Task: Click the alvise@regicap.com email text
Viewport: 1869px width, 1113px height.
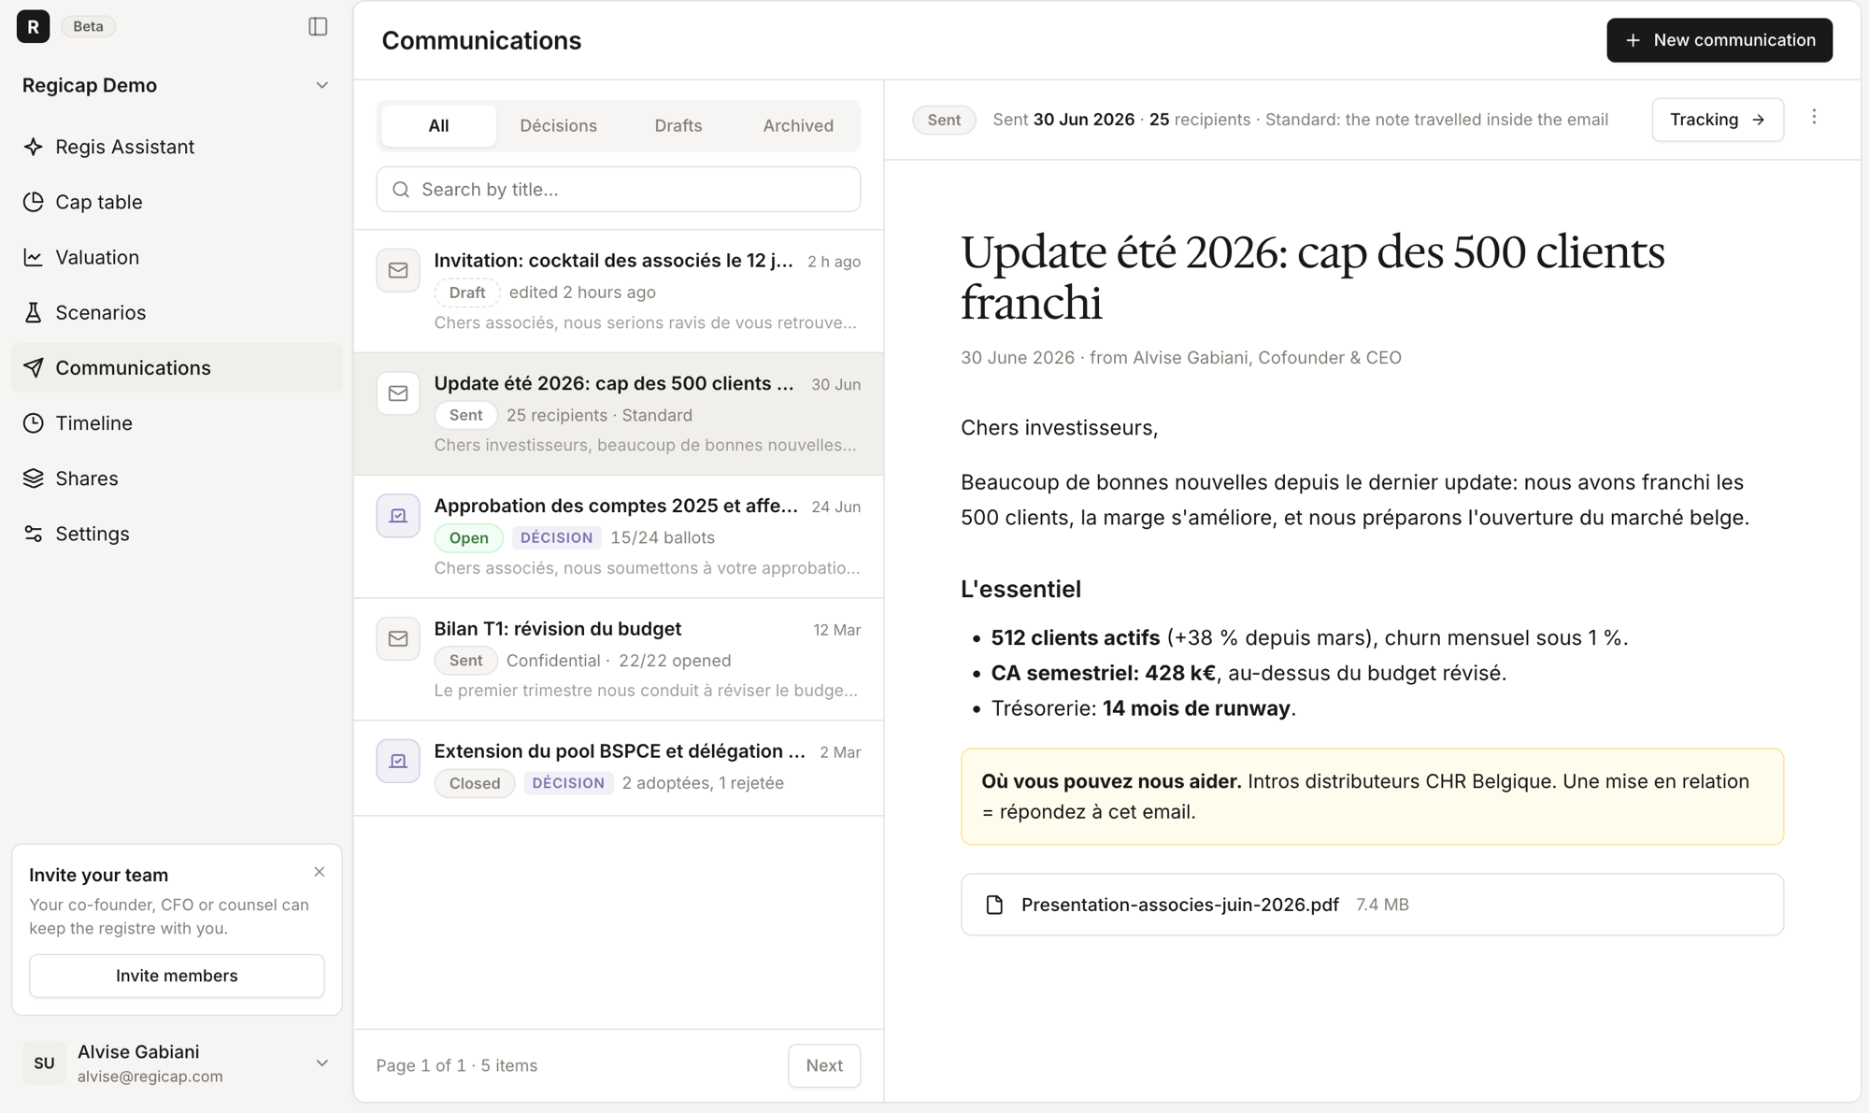Action: point(150,1077)
